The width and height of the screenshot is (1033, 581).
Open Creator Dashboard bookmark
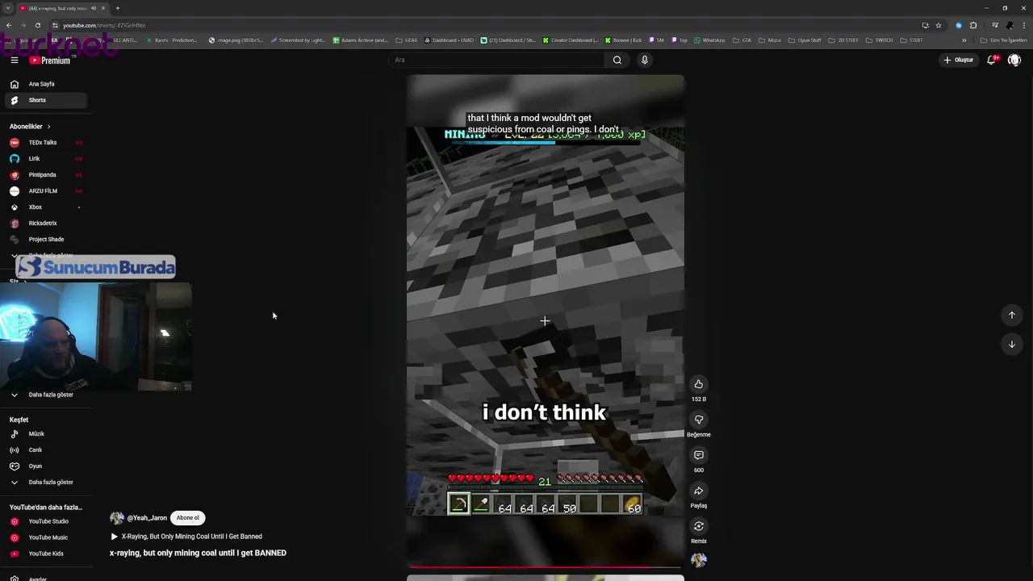pyautogui.click(x=570, y=40)
